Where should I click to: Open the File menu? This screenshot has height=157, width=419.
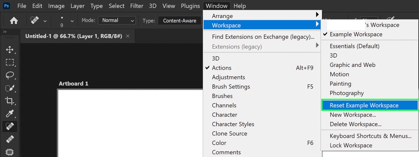pos(22,6)
